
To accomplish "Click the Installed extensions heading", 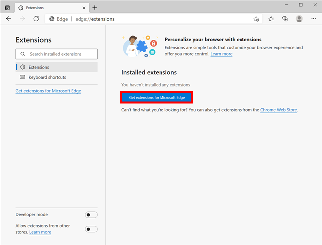I will (149, 72).
